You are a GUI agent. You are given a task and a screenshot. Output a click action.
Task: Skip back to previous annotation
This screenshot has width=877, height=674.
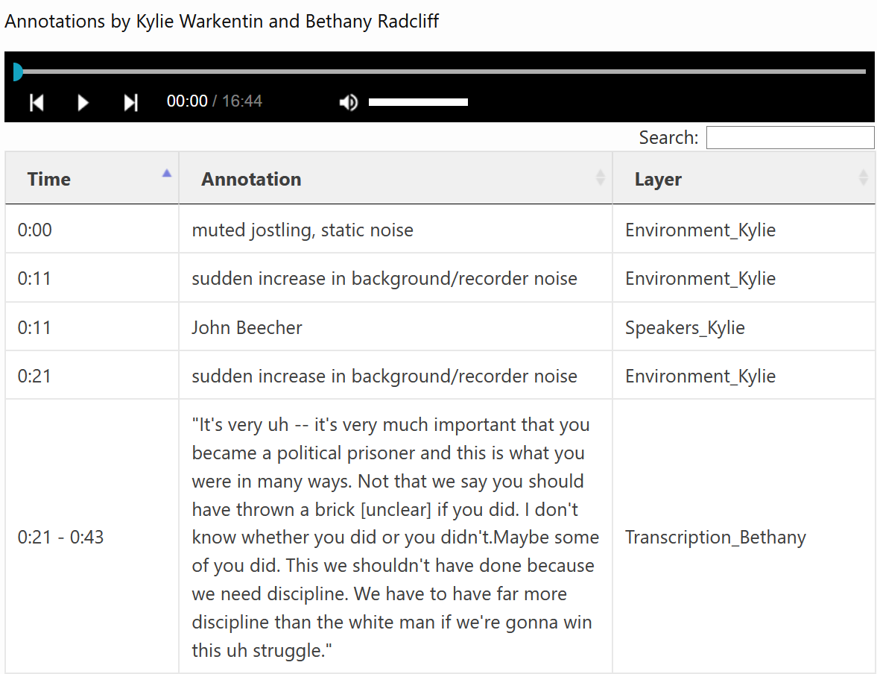(x=37, y=102)
